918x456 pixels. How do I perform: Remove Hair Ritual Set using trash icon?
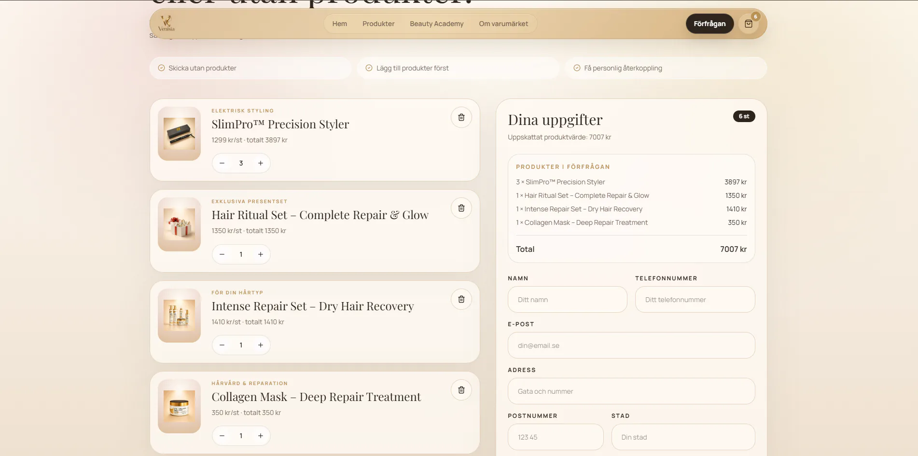[x=461, y=208]
